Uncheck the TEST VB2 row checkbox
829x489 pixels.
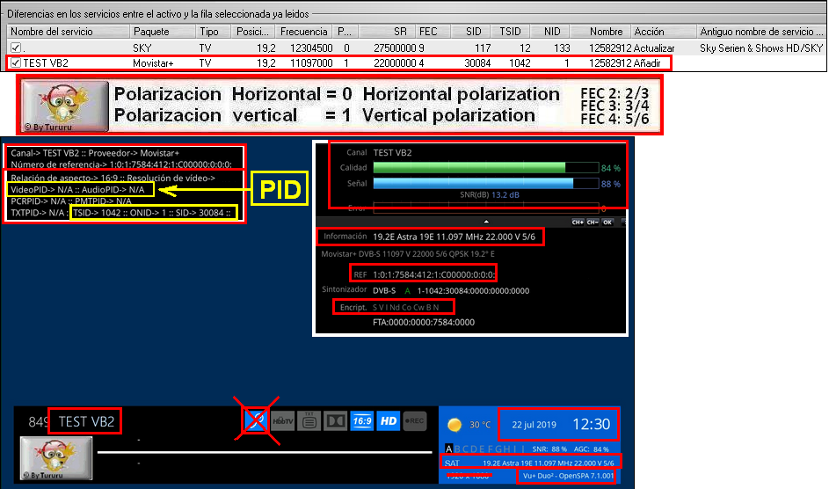coord(15,63)
